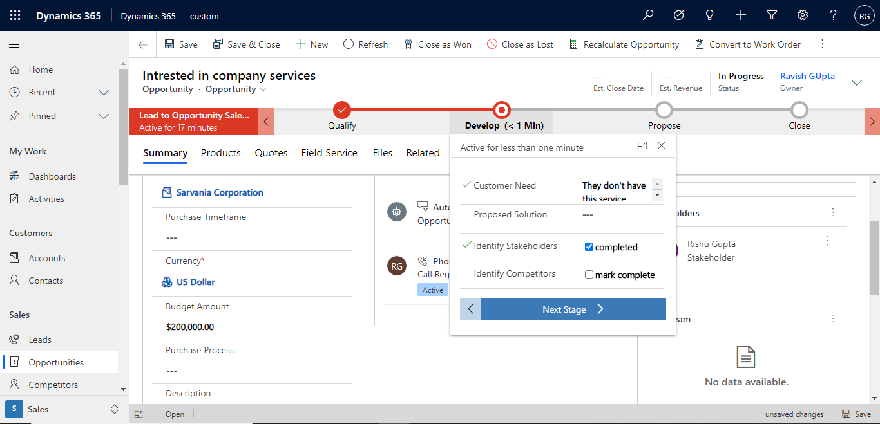Select the Propose stage circle

click(x=664, y=110)
